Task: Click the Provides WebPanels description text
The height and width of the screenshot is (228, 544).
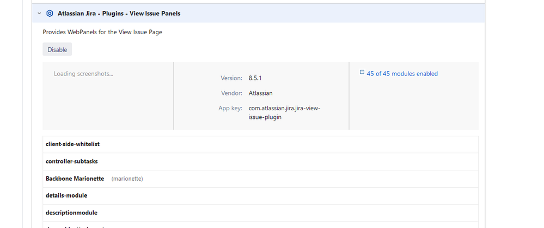Action: tap(102, 32)
